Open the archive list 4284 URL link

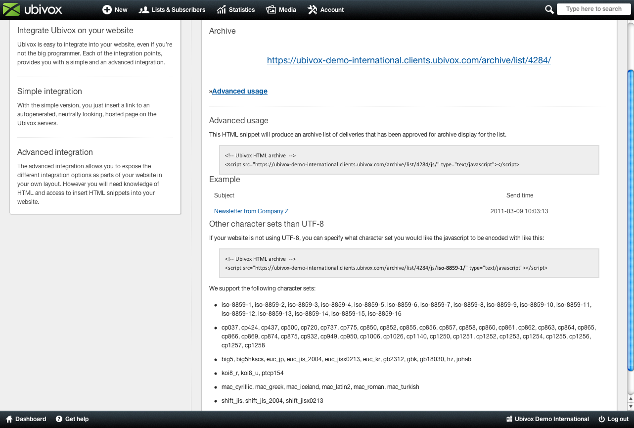click(409, 60)
